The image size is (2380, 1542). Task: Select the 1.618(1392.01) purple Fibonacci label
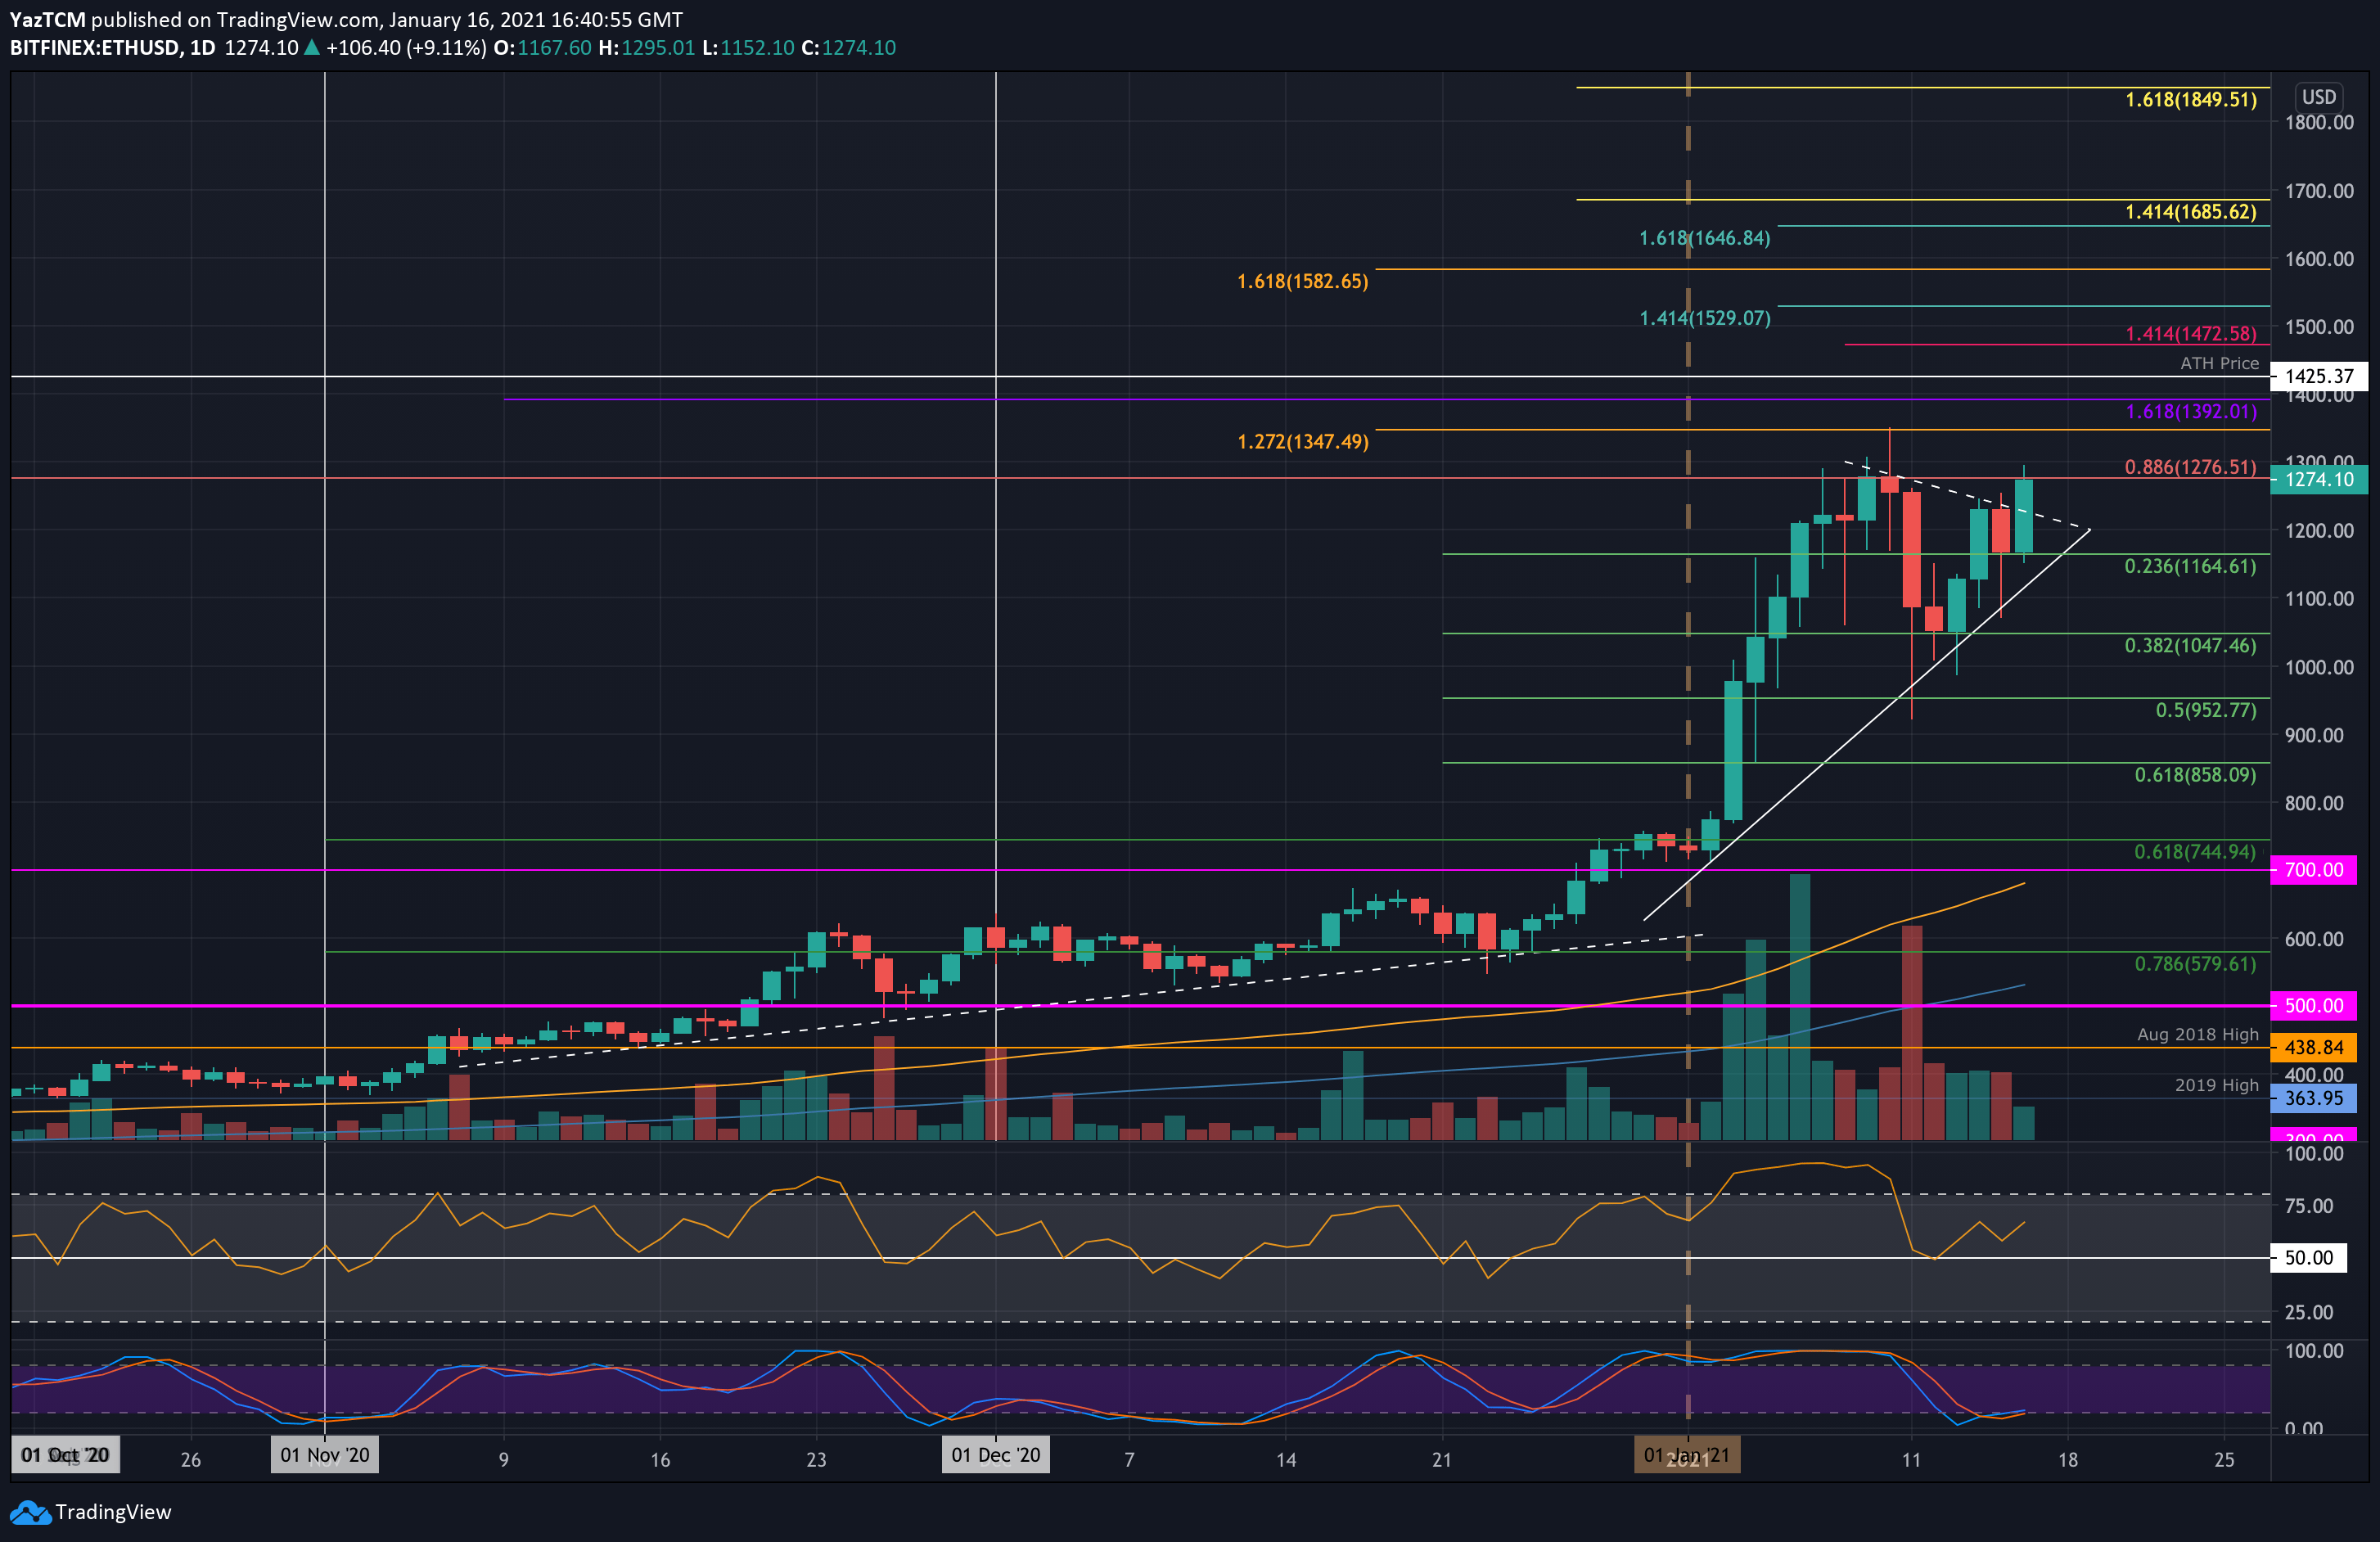click(2191, 411)
